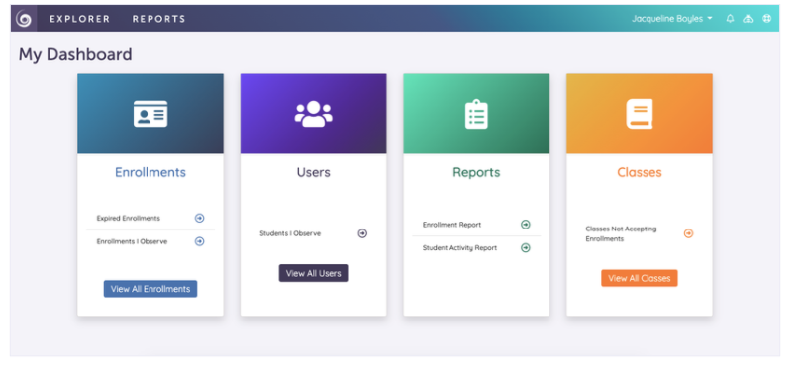This screenshot has height=367, width=798.
Task: Open the Users card title
Action: [314, 172]
